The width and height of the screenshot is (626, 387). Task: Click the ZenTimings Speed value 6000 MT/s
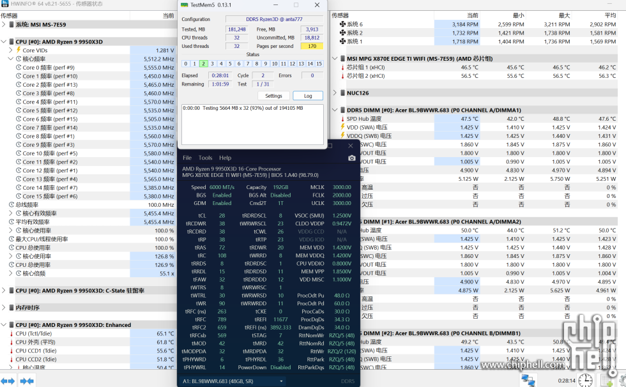pyautogui.click(x=222, y=187)
